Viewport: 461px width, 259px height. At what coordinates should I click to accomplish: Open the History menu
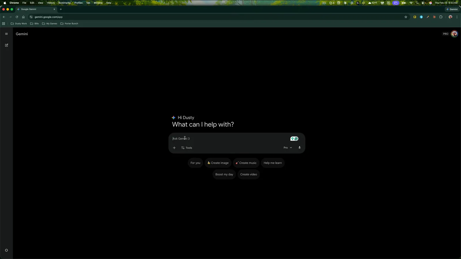[x=51, y=3]
